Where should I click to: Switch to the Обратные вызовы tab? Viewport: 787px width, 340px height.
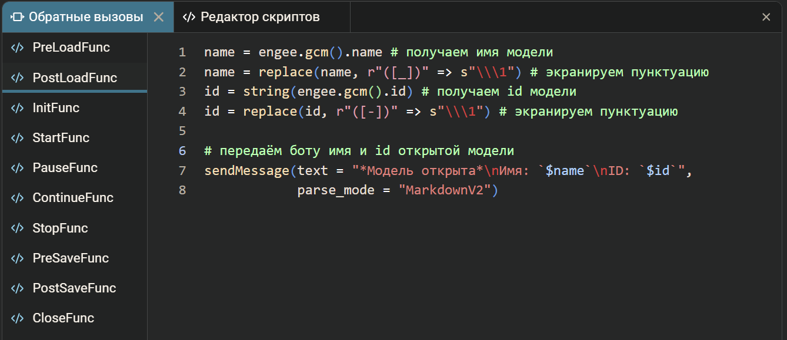85,17
